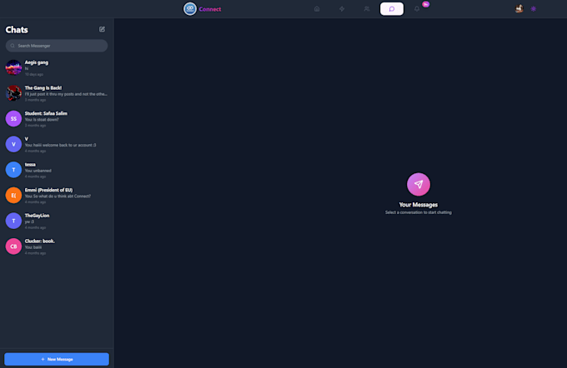Click the V avatar circle

[13, 144]
